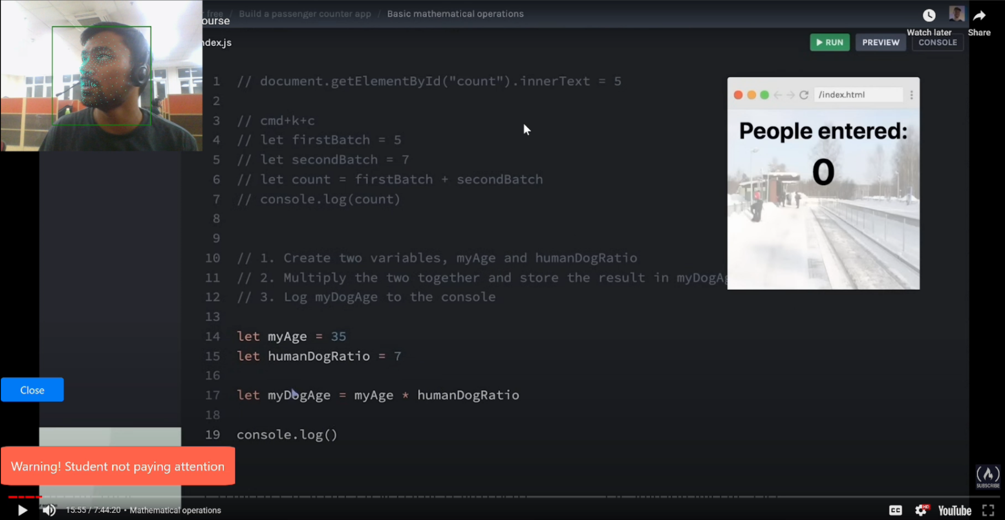The width and height of the screenshot is (1005, 520).
Task: Click the YouTube logo in player
Action: [x=954, y=510]
